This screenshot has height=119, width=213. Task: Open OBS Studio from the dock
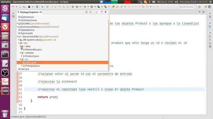point(5,73)
